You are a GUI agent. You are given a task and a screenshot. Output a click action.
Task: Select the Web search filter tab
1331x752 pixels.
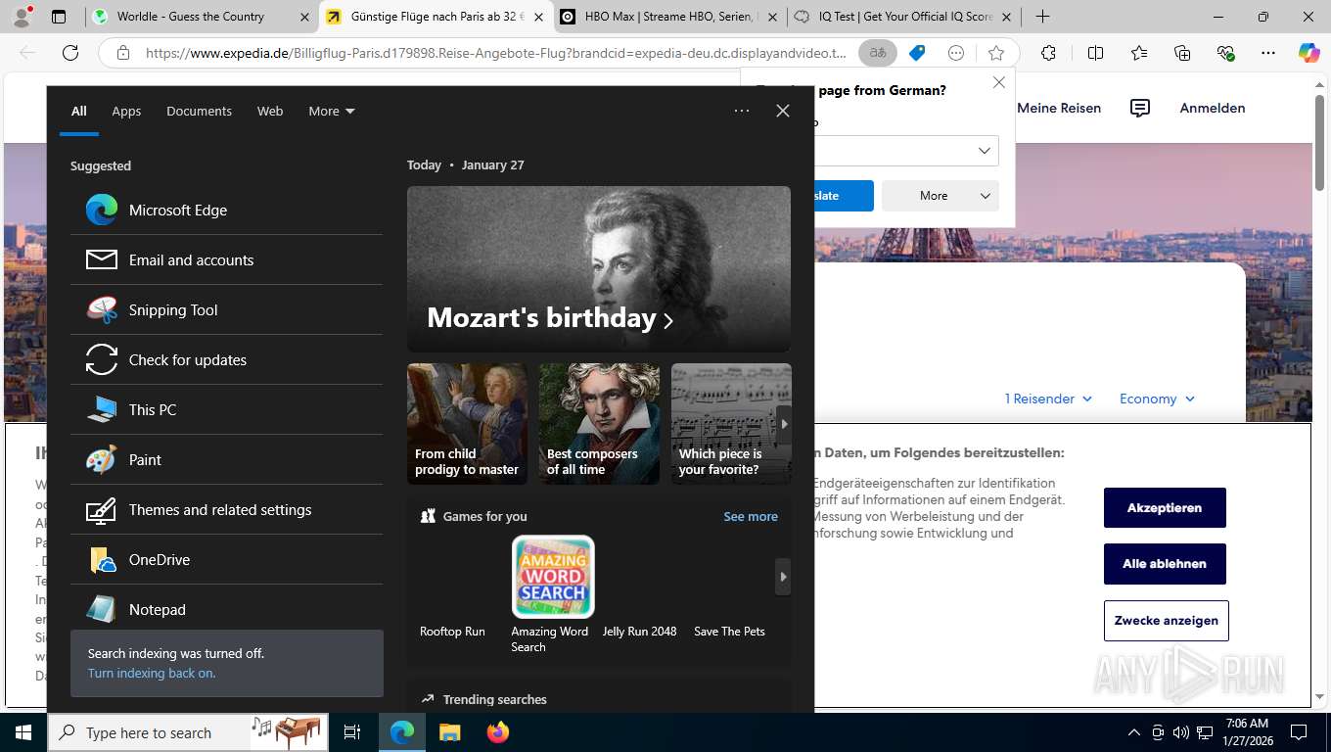tap(270, 111)
